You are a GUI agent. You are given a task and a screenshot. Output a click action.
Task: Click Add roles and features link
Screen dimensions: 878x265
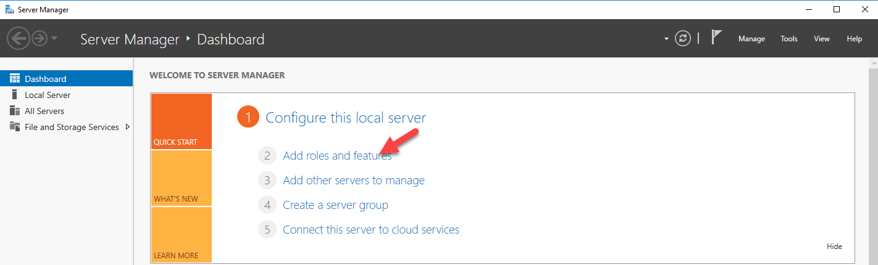337,156
